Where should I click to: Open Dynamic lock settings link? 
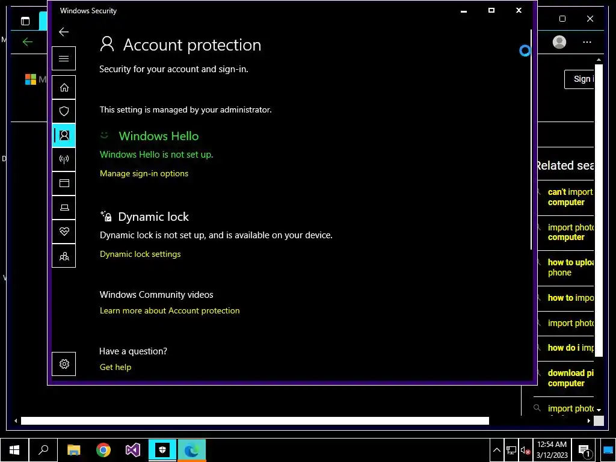[140, 254]
